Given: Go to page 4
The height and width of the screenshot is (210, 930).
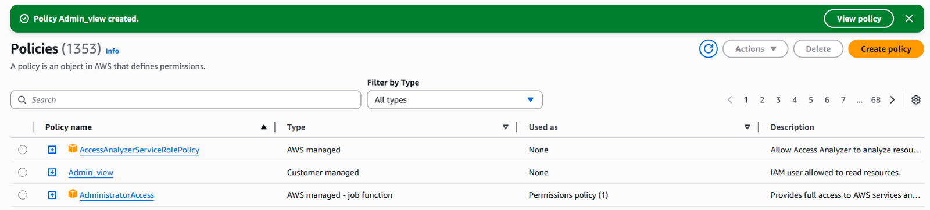Looking at the screenshot, I should click(x=795, y=100).
